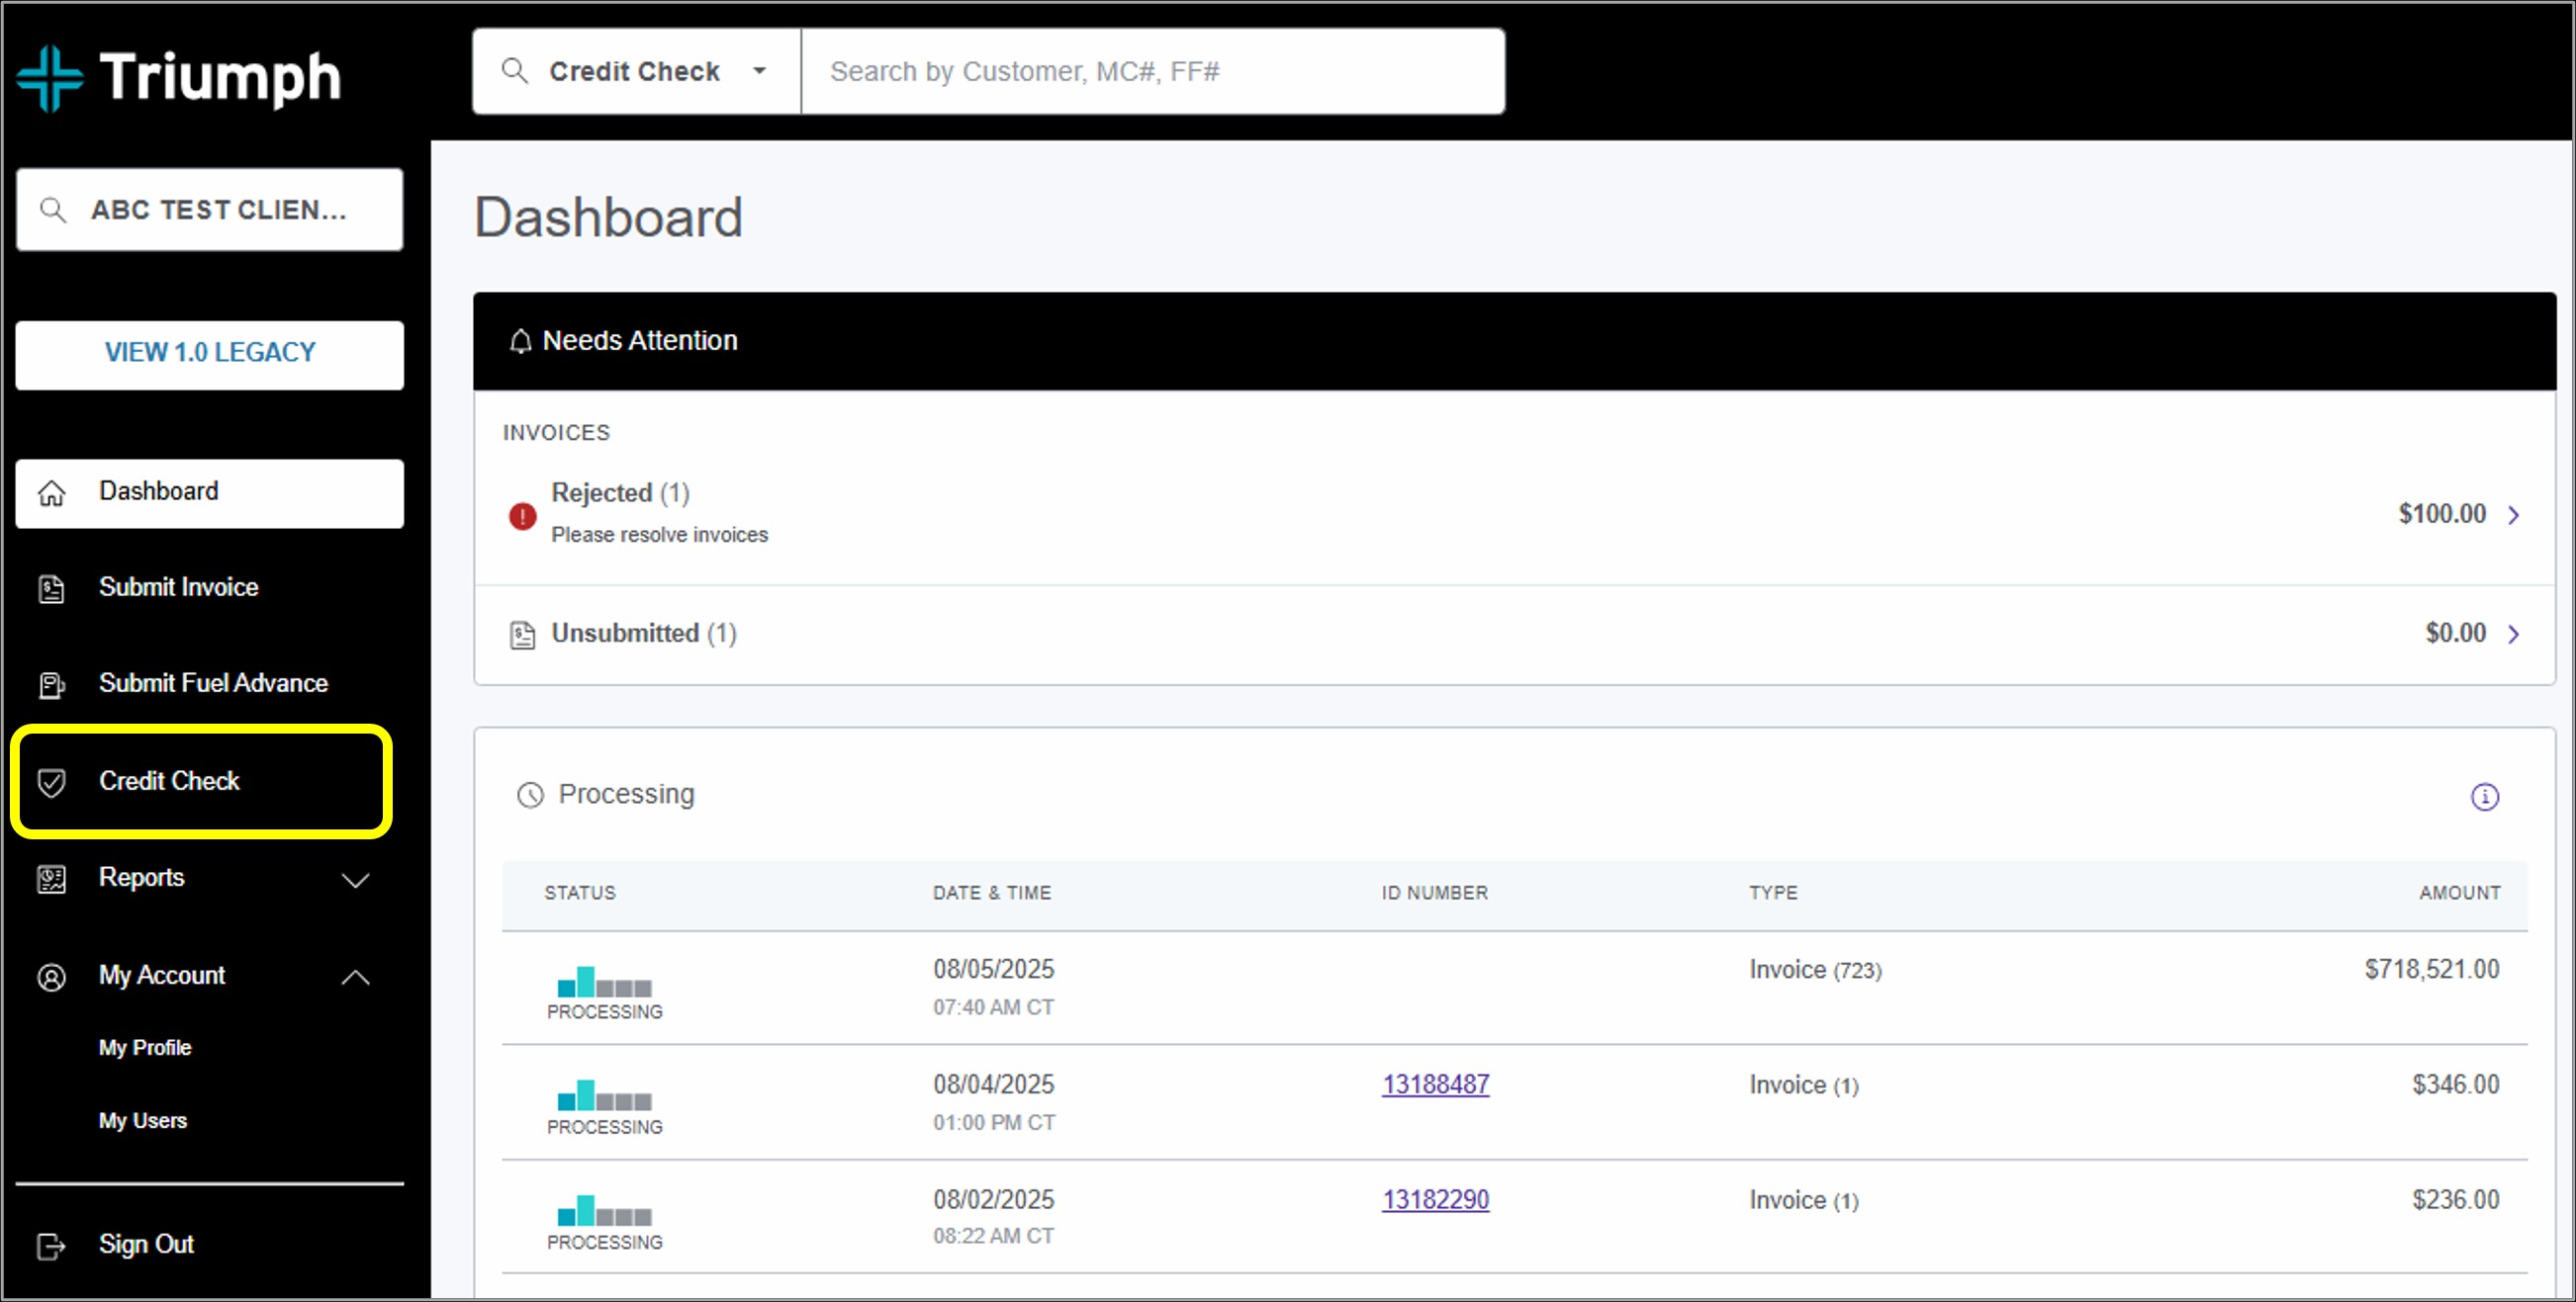Open ID number 13188487 link
This screenshot has height=1302, width=2576.
pos(1435,1085)
